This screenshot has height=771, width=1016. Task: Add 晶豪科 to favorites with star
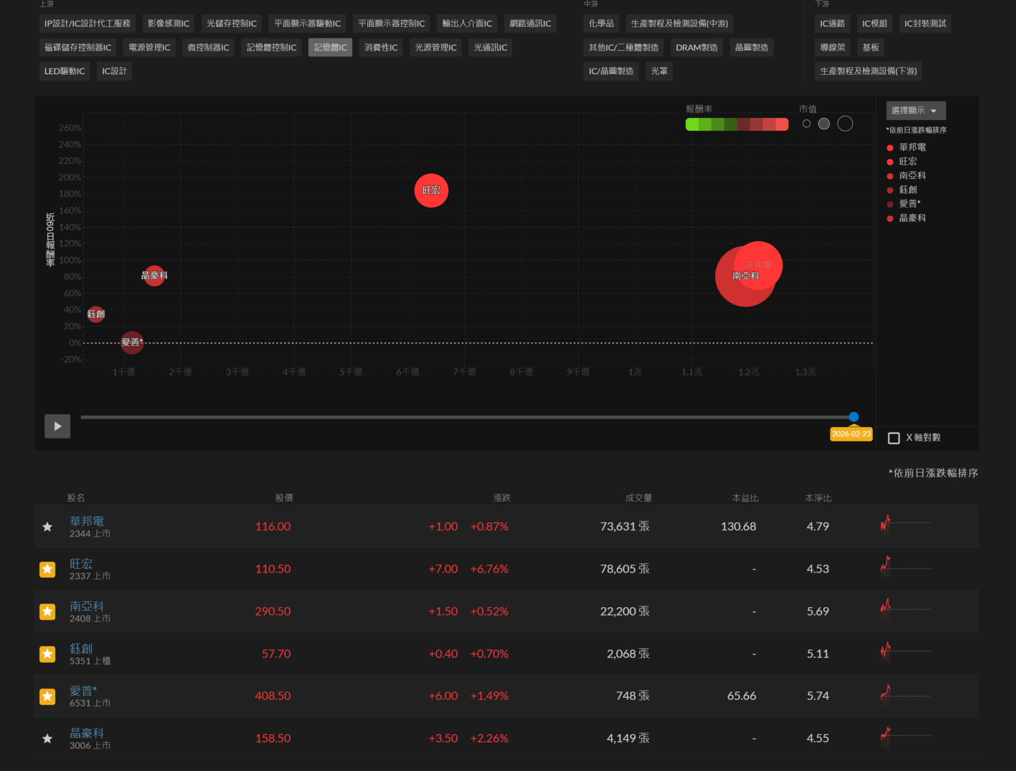point(48,738)
